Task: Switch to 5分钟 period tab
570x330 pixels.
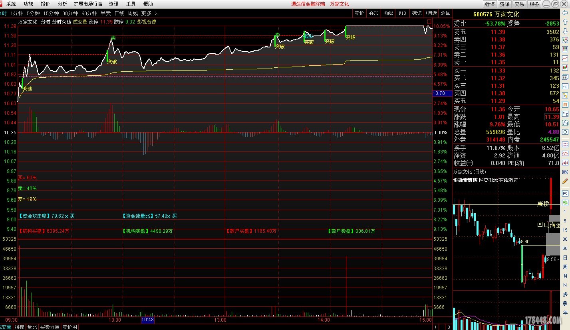Action: (x=33, y=13)
